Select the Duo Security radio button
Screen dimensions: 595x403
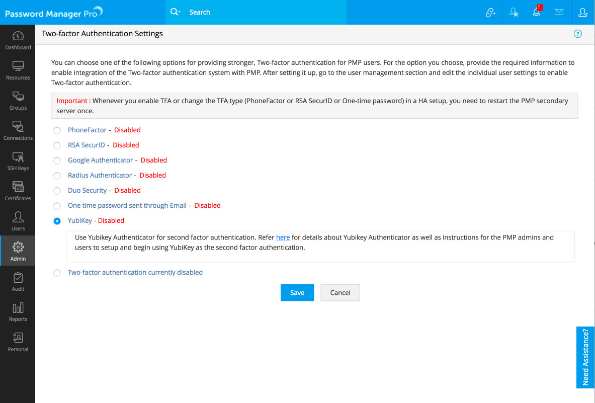(x=57, y=191)
